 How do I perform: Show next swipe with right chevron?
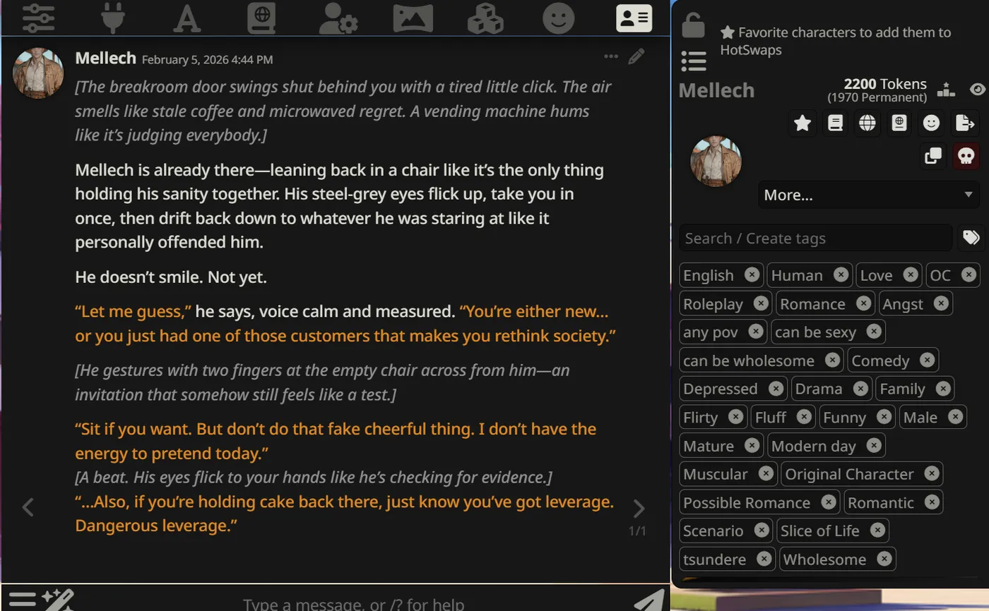[x=639, y=508]
